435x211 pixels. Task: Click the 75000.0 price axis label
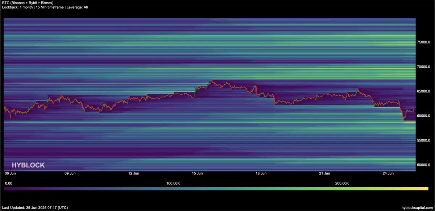point(423,42)
